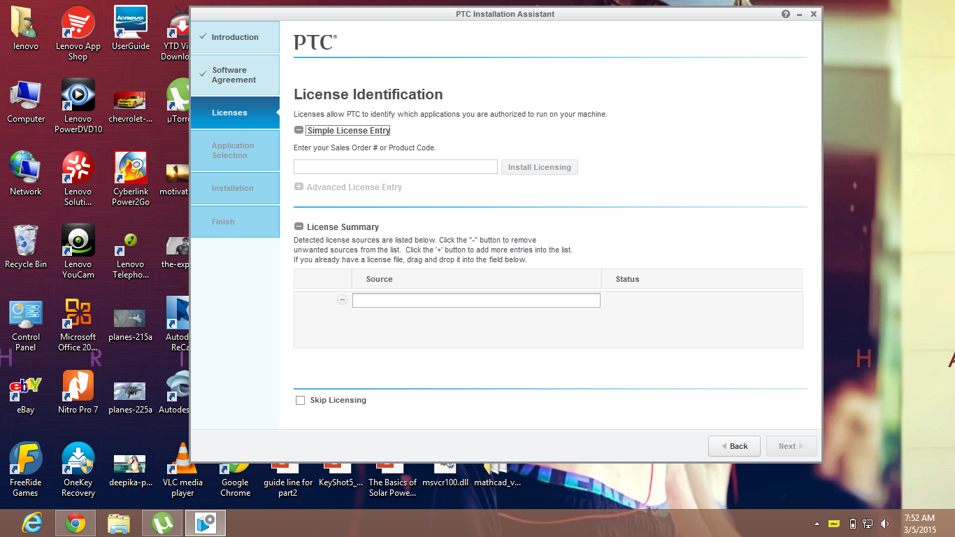955x537 pixels.
Task: Expand the Advanced License Entry section
Action: point(299,187)
